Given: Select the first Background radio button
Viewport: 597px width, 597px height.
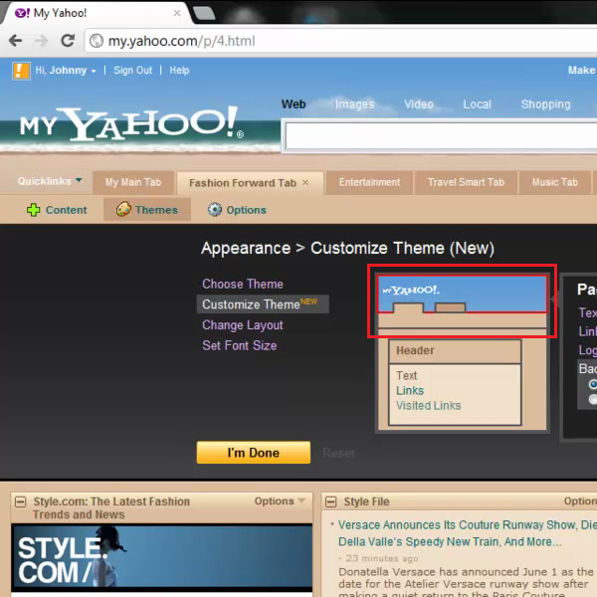Looking at the screenshot, I should coord(592,384).
